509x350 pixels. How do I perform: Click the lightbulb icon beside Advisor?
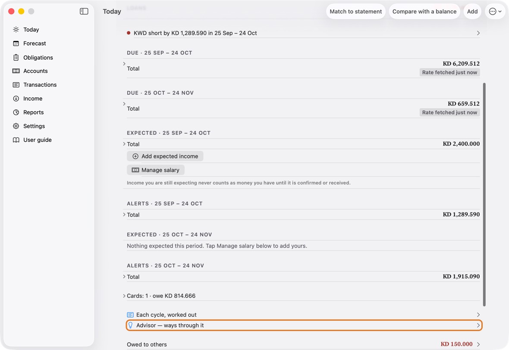coord(131,325)
